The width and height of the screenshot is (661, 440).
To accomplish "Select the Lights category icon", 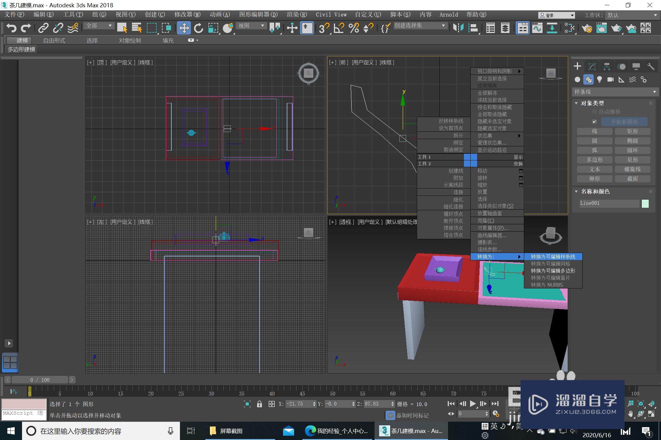I will click(x=599, y=79).
